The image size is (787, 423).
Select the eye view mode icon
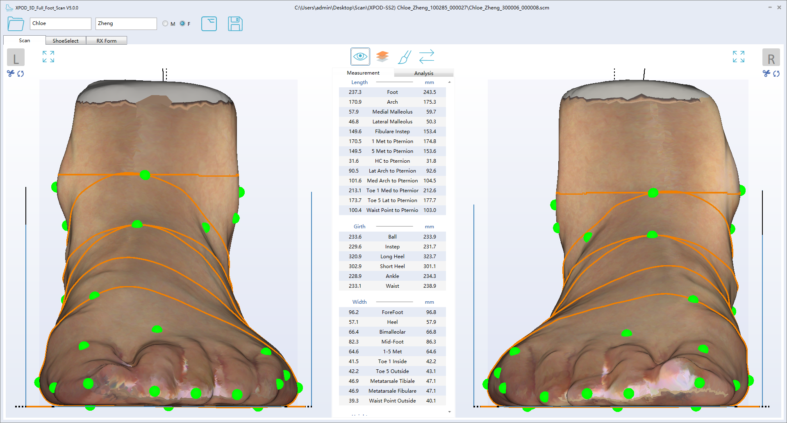click(360, 56)
